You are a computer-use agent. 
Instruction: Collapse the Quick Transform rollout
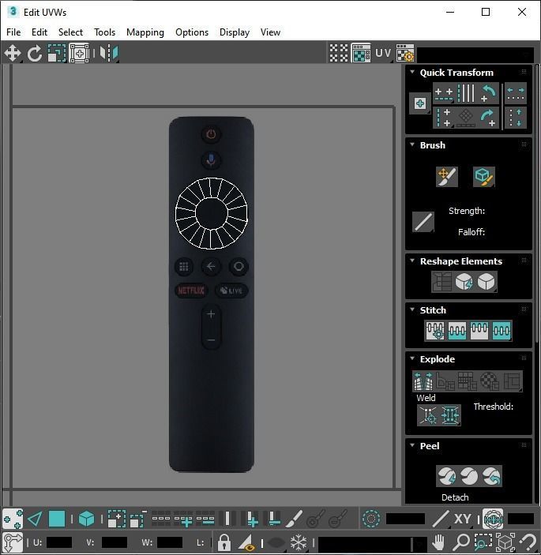click(x=412, y=72)
